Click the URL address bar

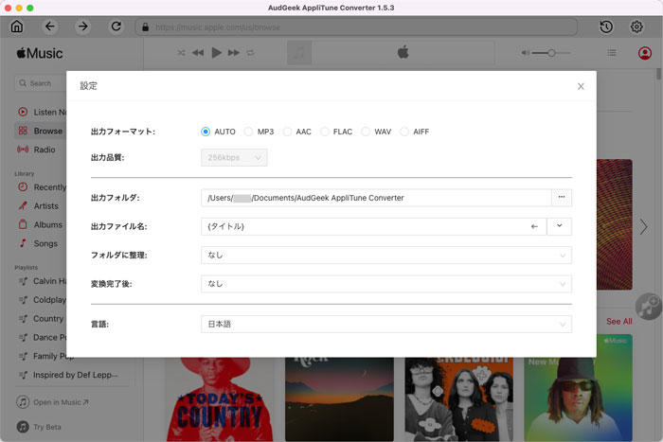[356, 27]
